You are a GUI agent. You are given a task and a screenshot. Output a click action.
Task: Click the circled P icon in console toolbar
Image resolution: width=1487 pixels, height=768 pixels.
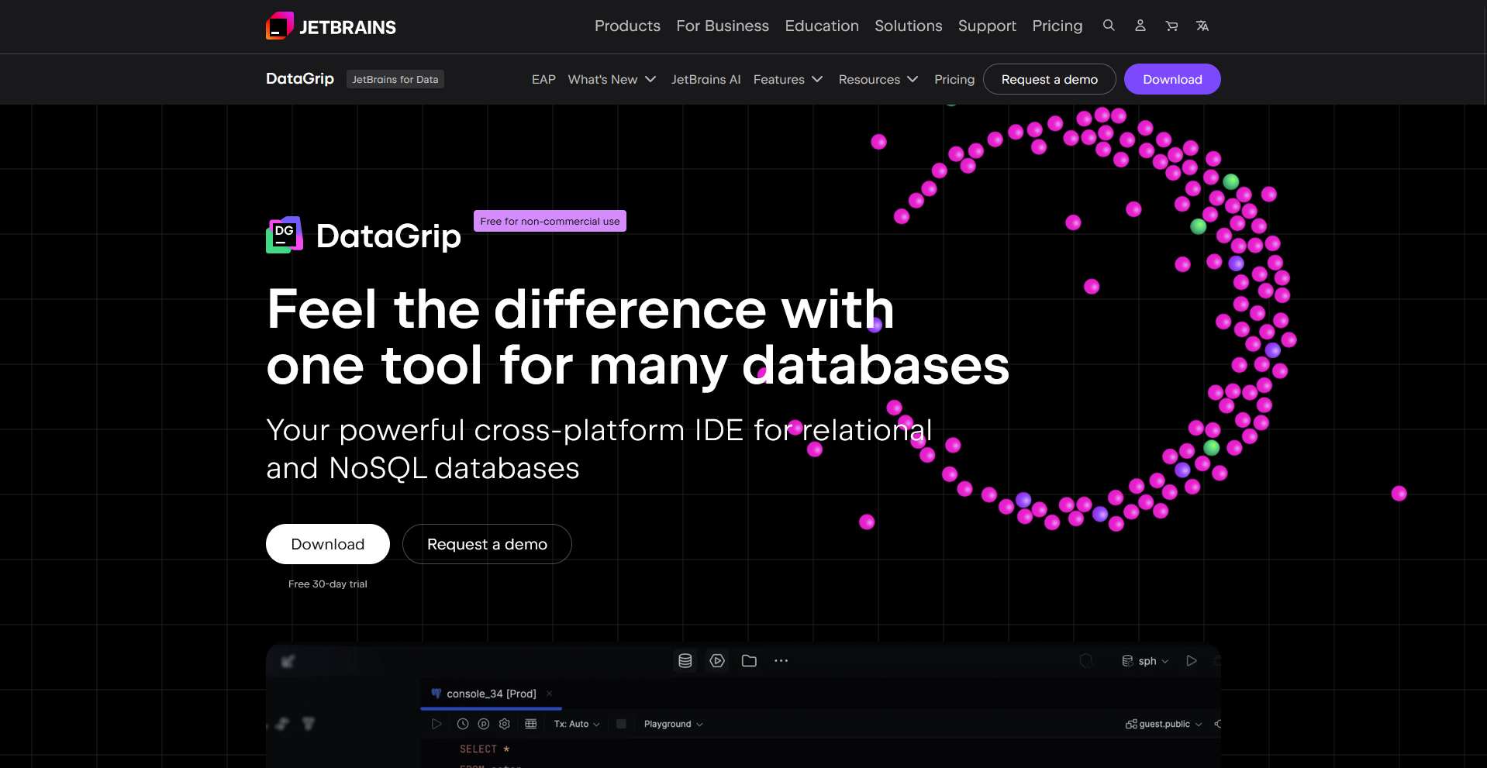point(484,724)
